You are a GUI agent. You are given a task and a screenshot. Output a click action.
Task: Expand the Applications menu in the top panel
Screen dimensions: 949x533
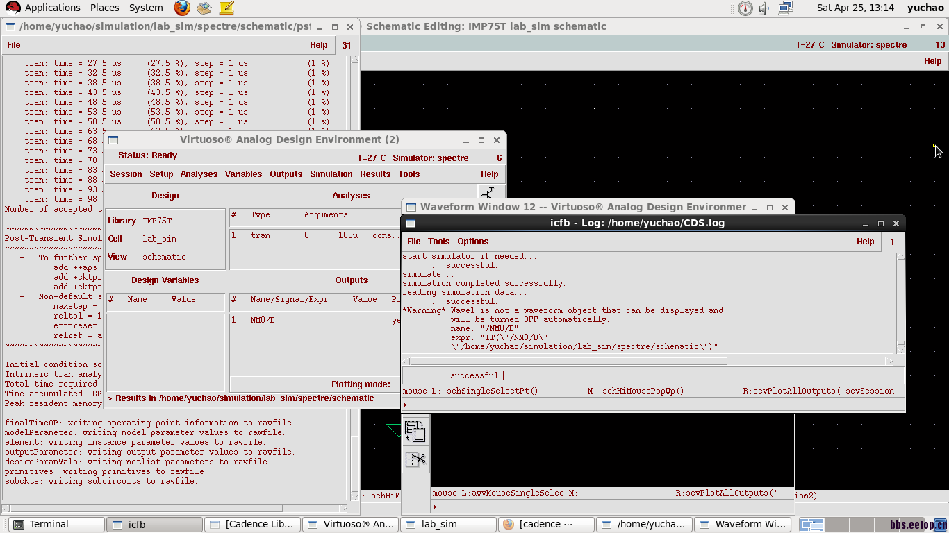(x=52, y=8)
